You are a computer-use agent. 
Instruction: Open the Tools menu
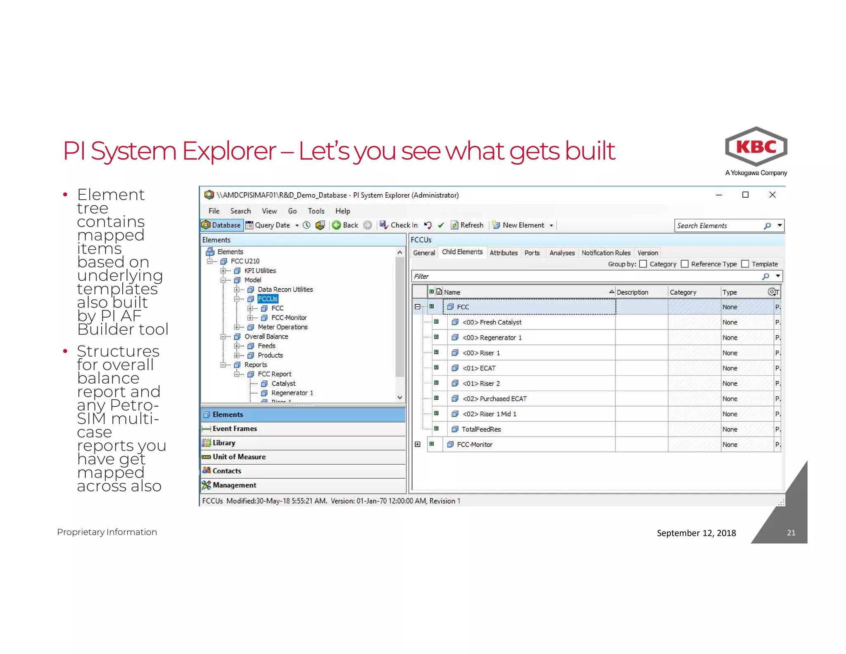coord(316,211)
